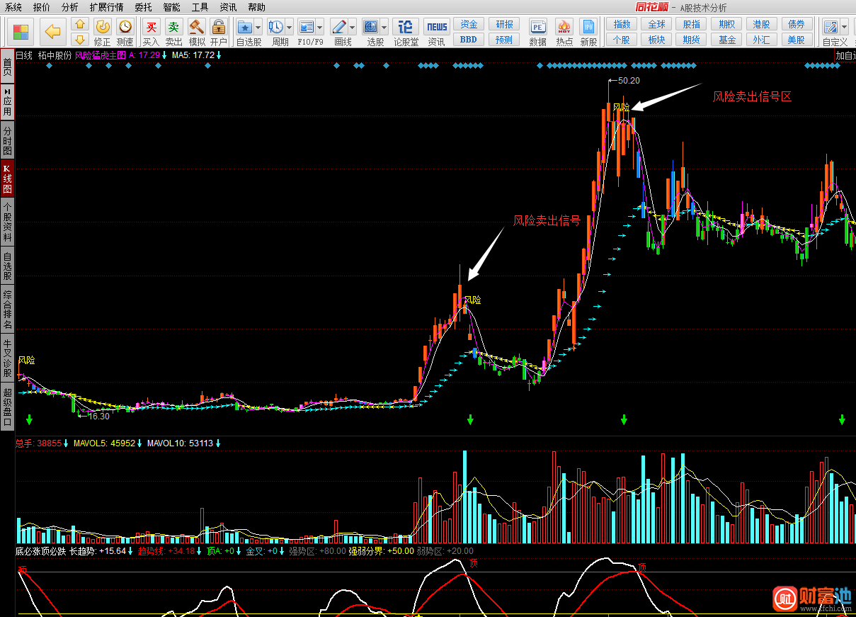The height and width of the screenshot is (617, 856).
Task: Click the colorful four-square home icon
Action: tap(21, 32)
